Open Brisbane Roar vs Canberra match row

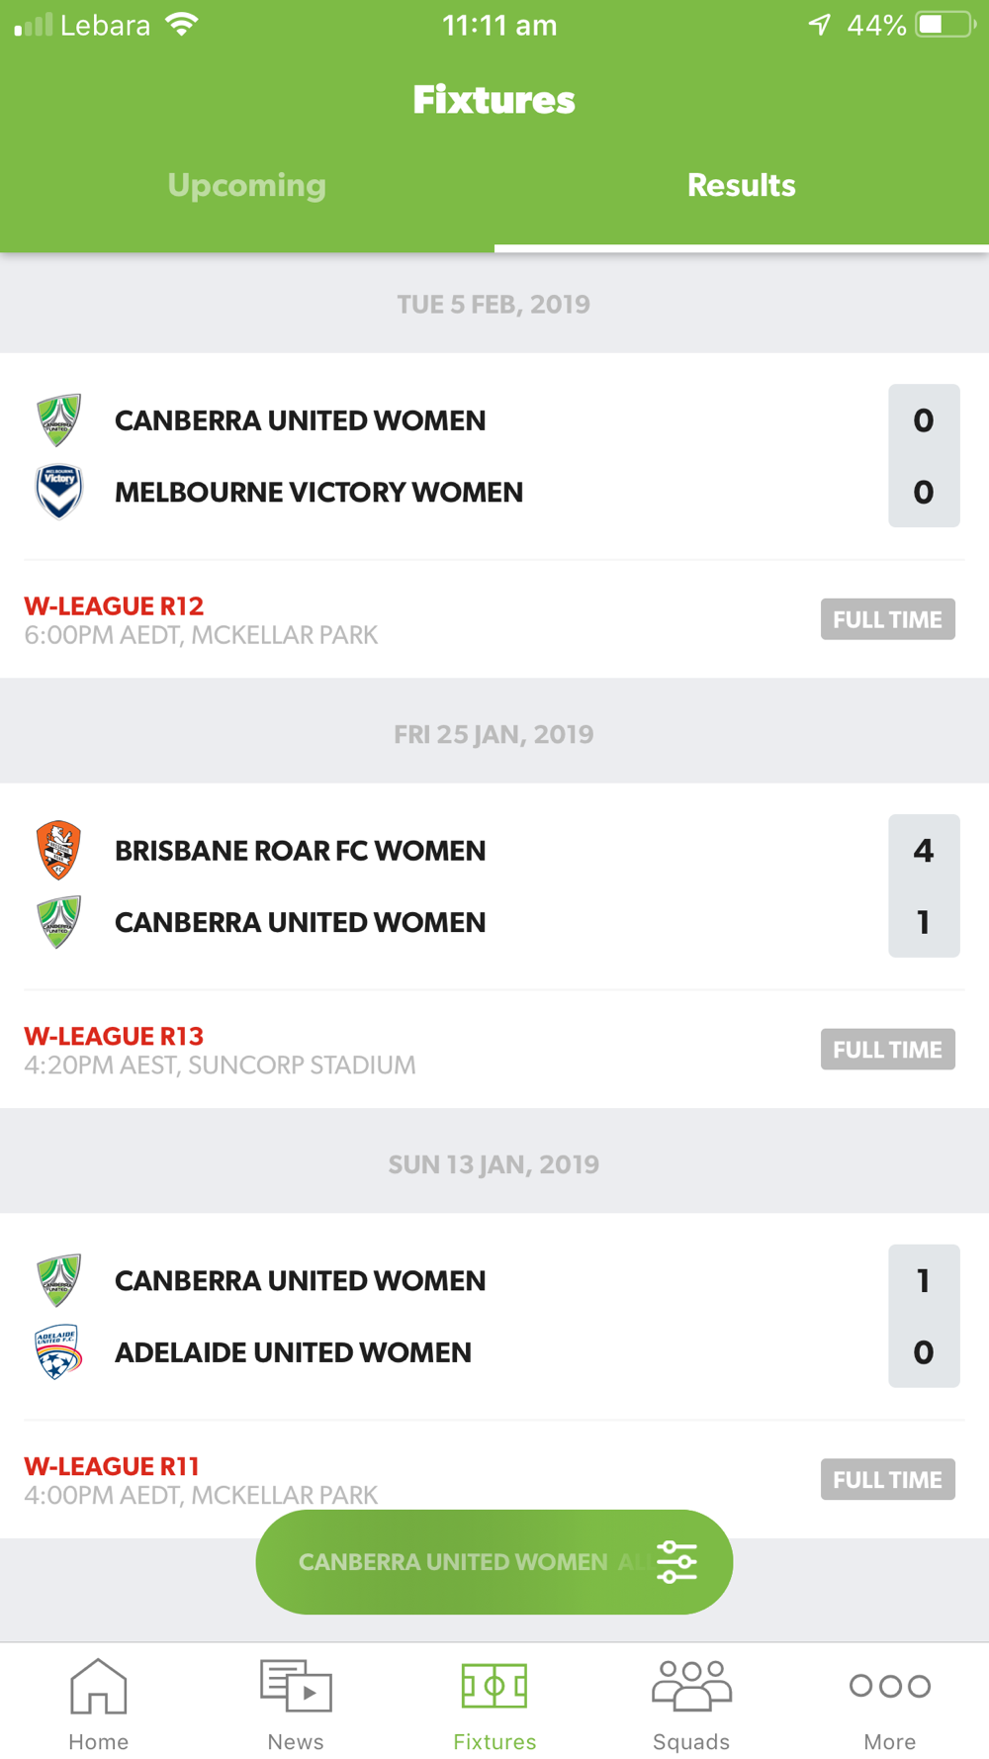[x=494, y=885]
